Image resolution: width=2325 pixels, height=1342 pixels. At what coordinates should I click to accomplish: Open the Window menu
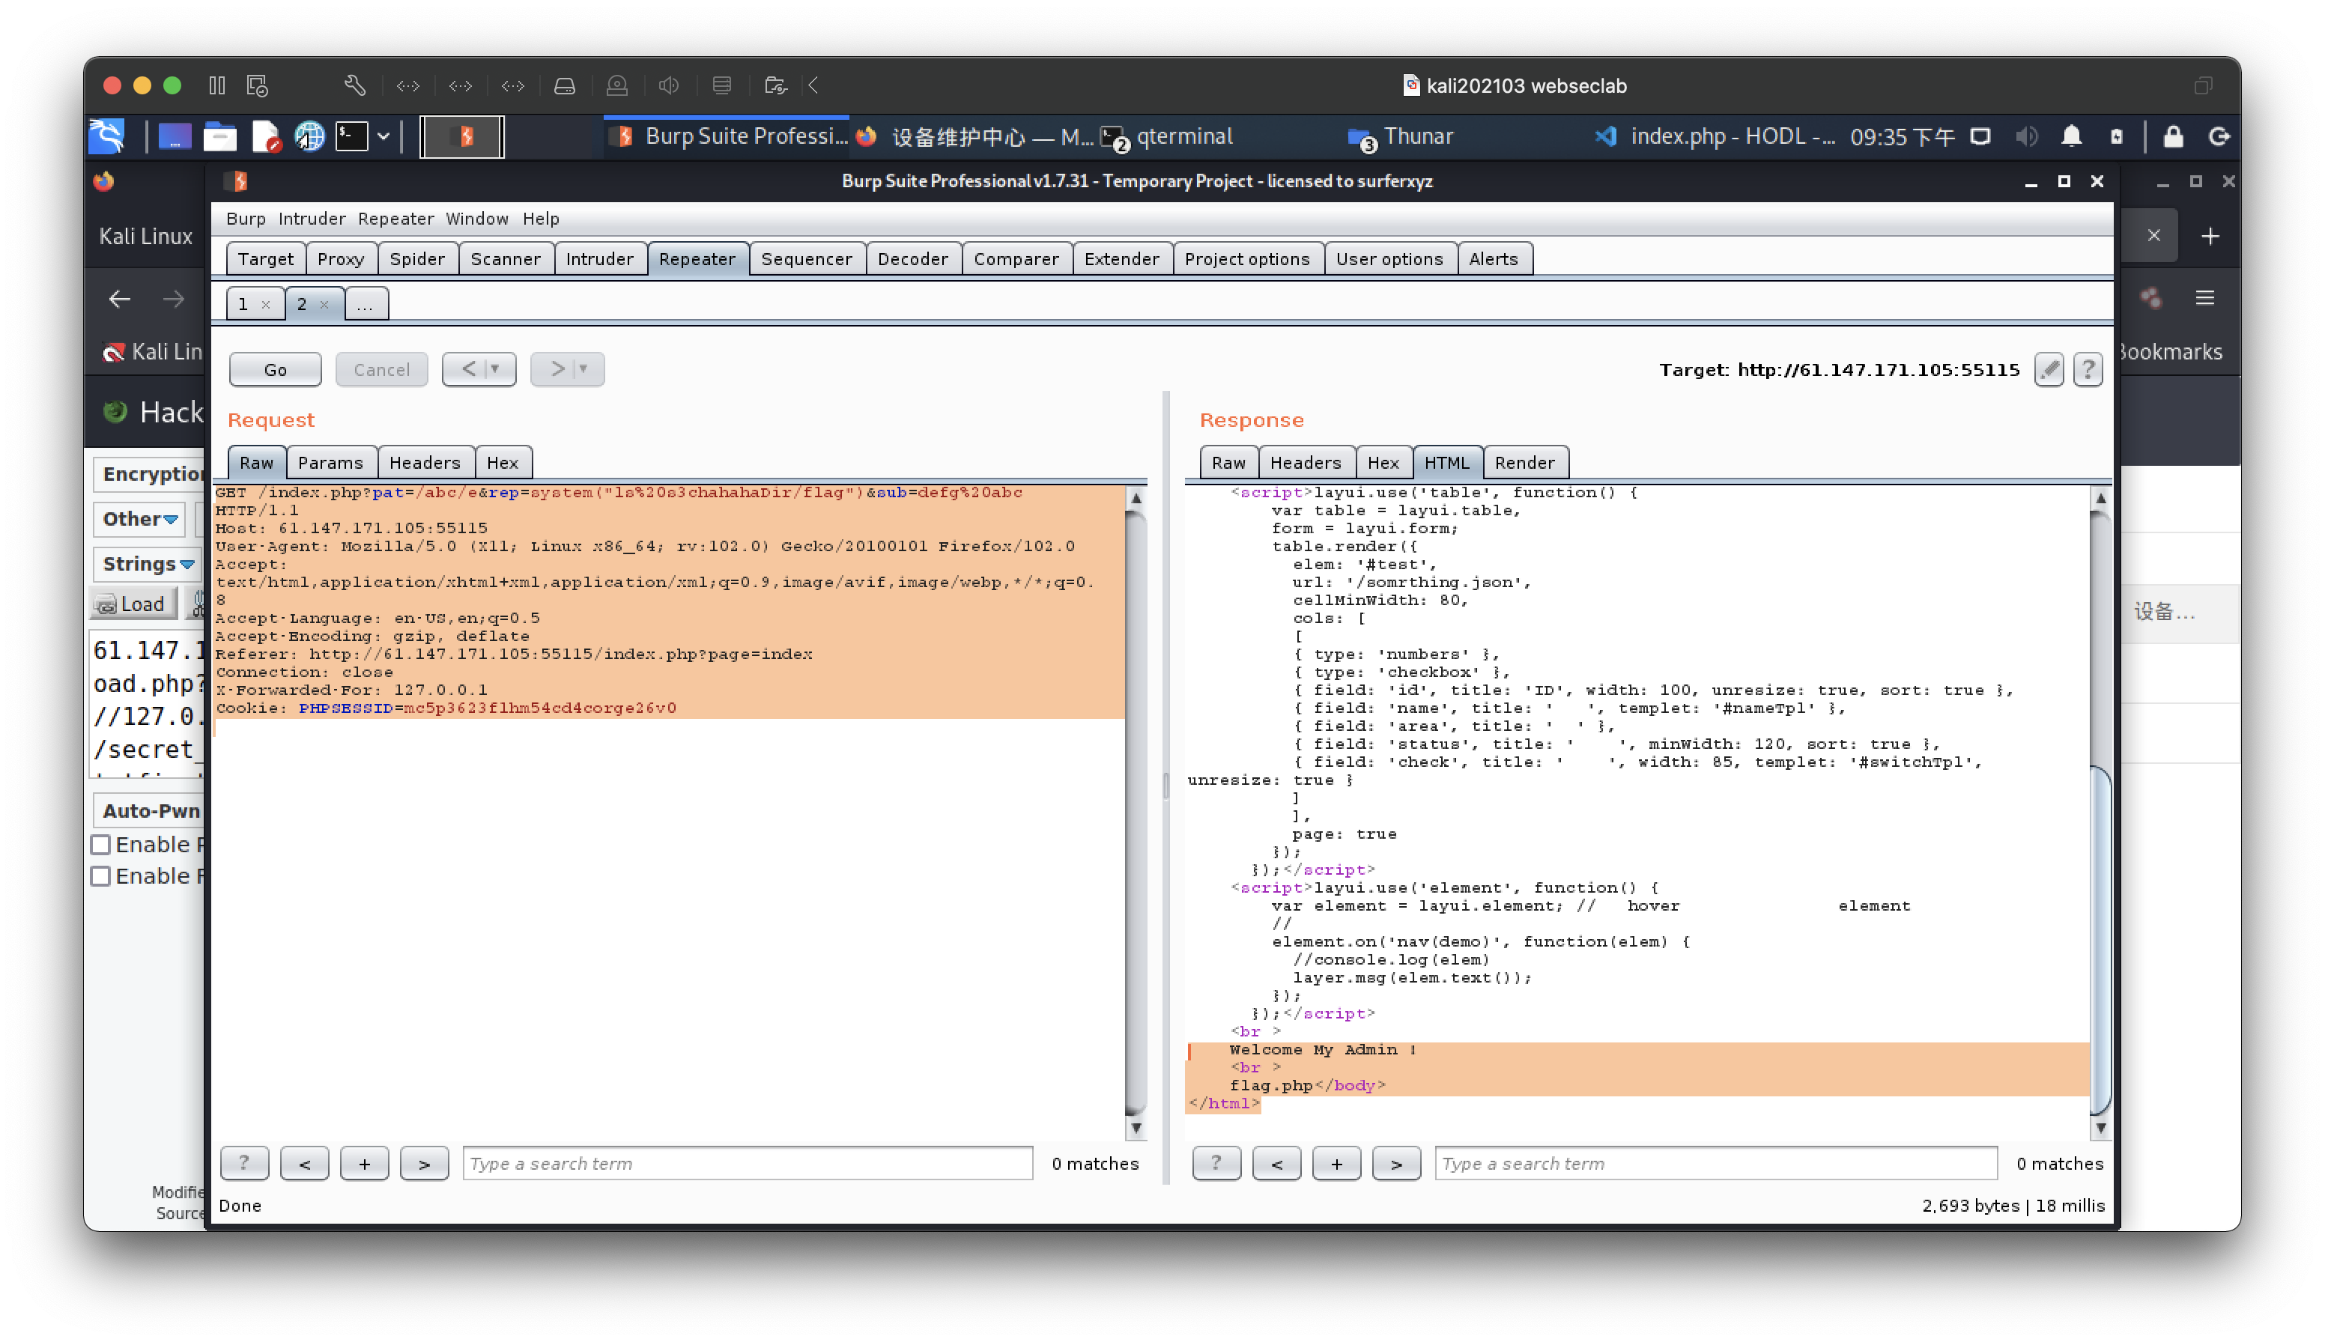click(476, 219)
